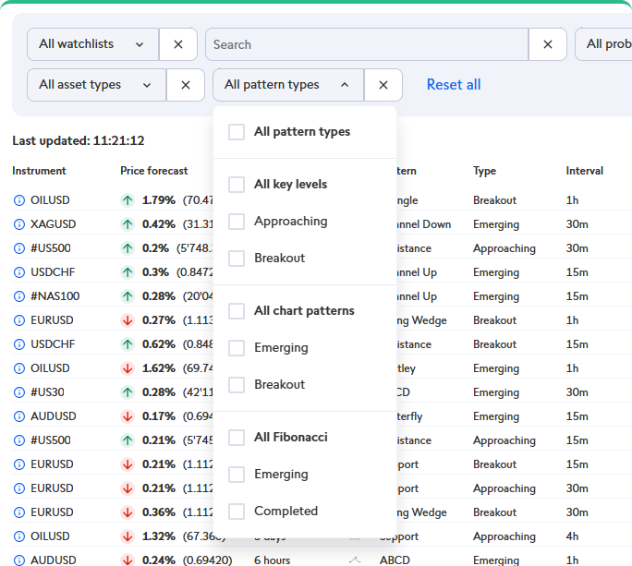Screen dimensions: 632x566
Task: Click red down arrow on EURUSD 0.27% row
Action: click(128, 320)
